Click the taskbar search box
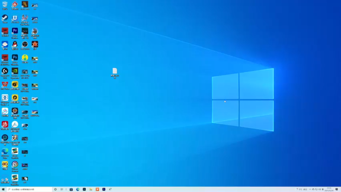Image resolution: width=341 pixels, height=192 pixels. click(29, 189)
